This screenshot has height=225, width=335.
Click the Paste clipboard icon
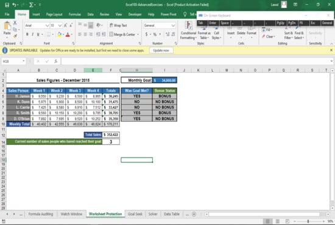[7, 26]
